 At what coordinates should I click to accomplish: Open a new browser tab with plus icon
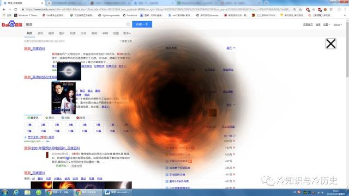[x=49, y=3]
